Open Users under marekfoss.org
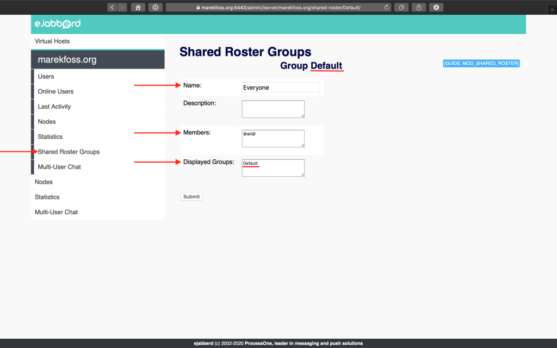This screenshot has width=557, height=348. [46, 77]
